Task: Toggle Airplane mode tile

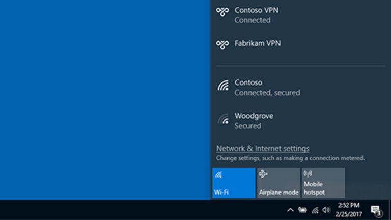Action: (278, 183)
